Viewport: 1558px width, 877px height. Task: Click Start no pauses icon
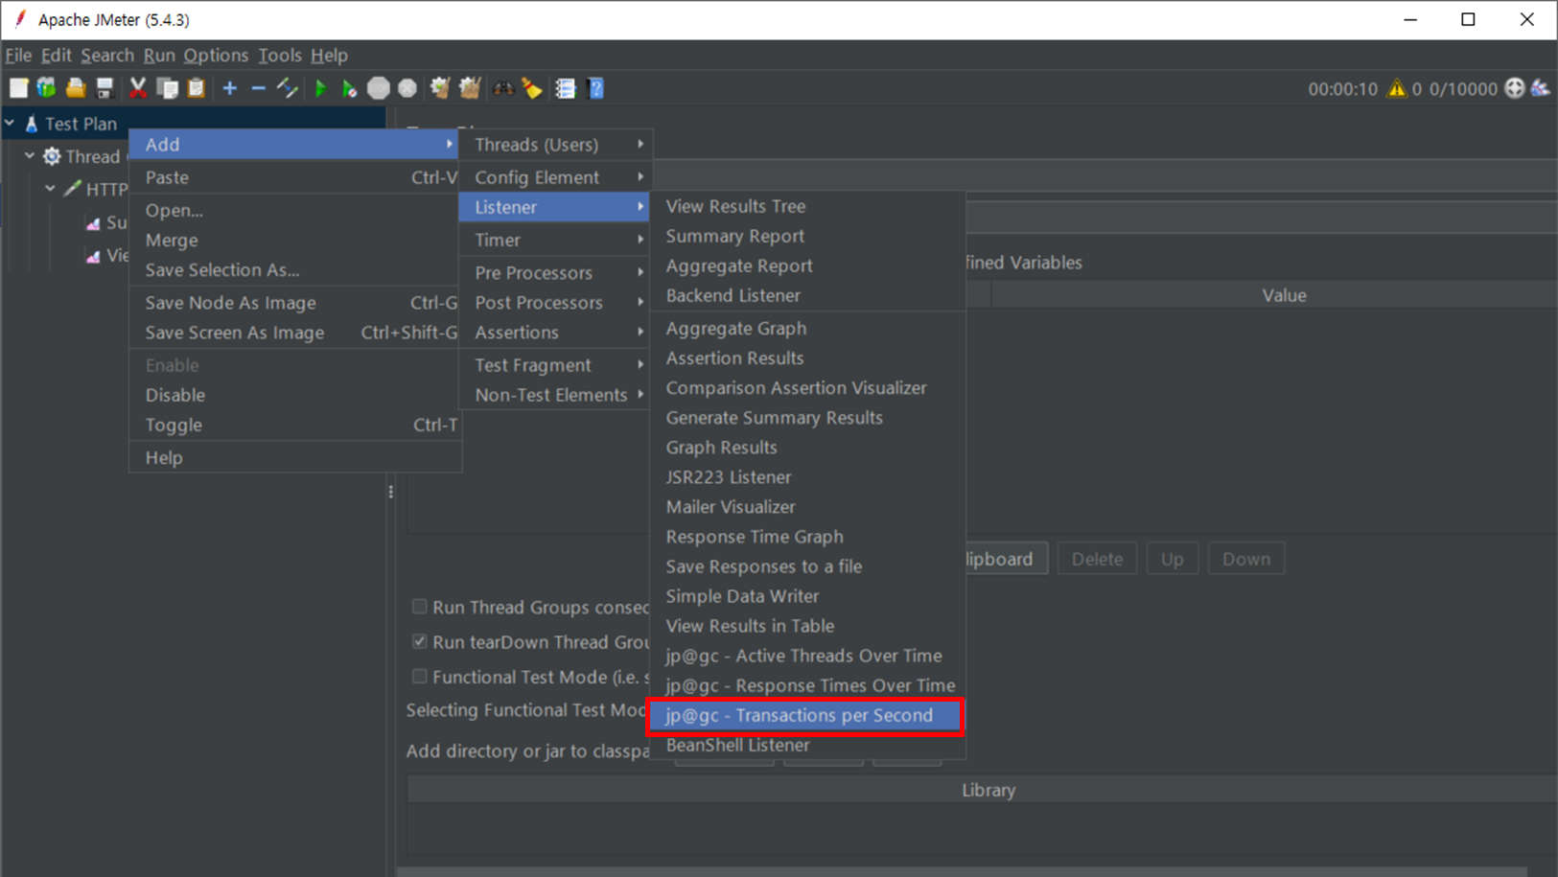pyautogui.click(x=350, y=88)
